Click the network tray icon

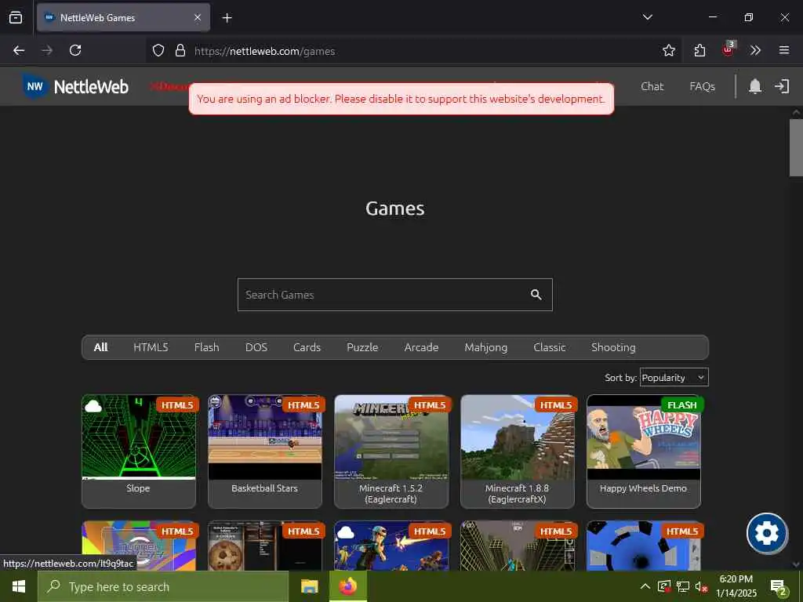(x=683, y=586)
